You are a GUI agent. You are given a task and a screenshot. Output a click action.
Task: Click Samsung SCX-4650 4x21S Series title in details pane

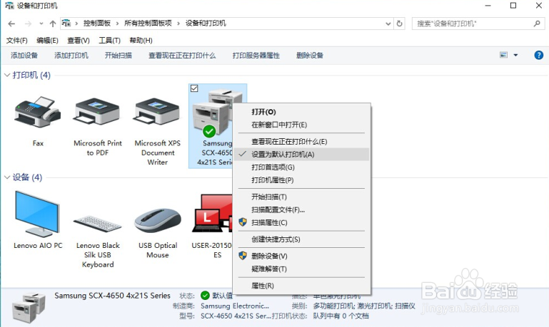[x=112, y=296]
